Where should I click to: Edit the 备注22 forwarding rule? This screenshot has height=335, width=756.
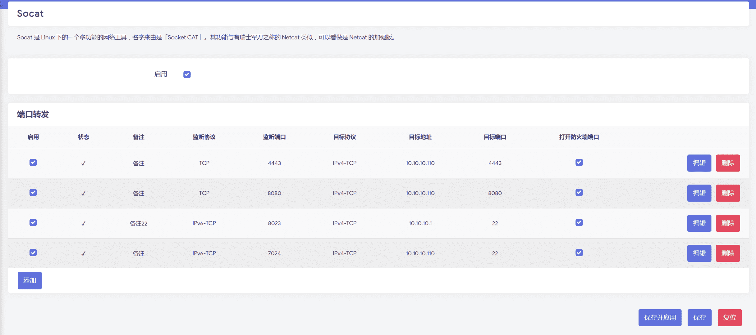(x=699, y=223)
